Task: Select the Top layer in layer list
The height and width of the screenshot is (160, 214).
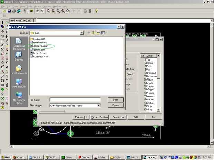Action: 149,60
